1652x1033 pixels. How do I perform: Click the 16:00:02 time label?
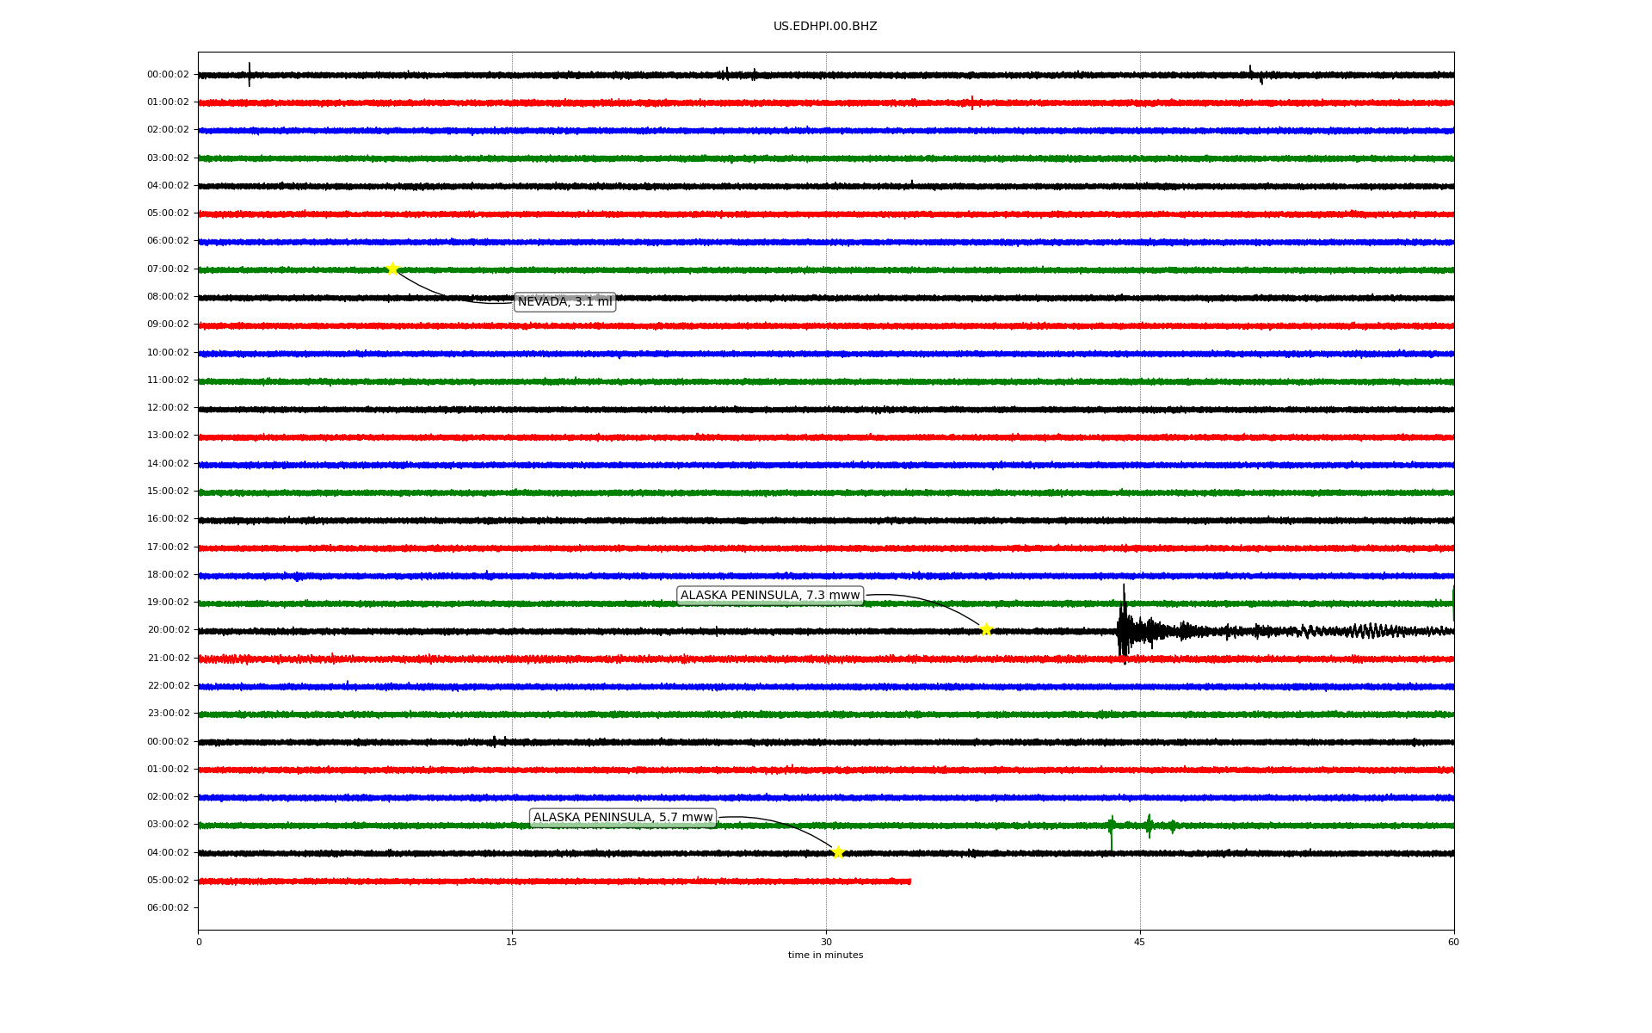pos(168,519)
